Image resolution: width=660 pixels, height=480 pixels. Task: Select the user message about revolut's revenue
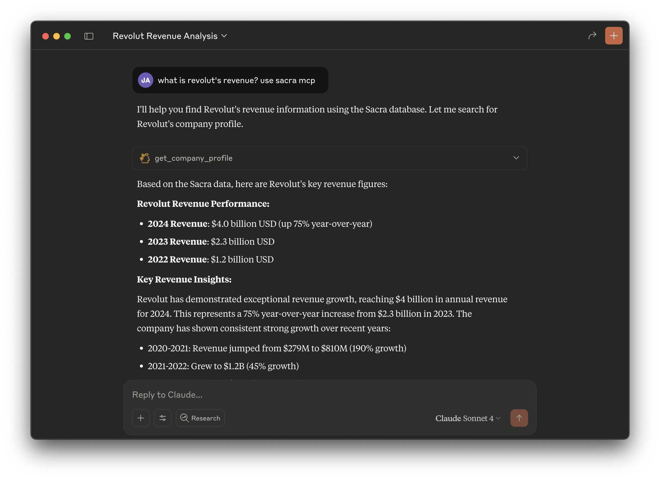pyautogui.click(x=230, y=80)
